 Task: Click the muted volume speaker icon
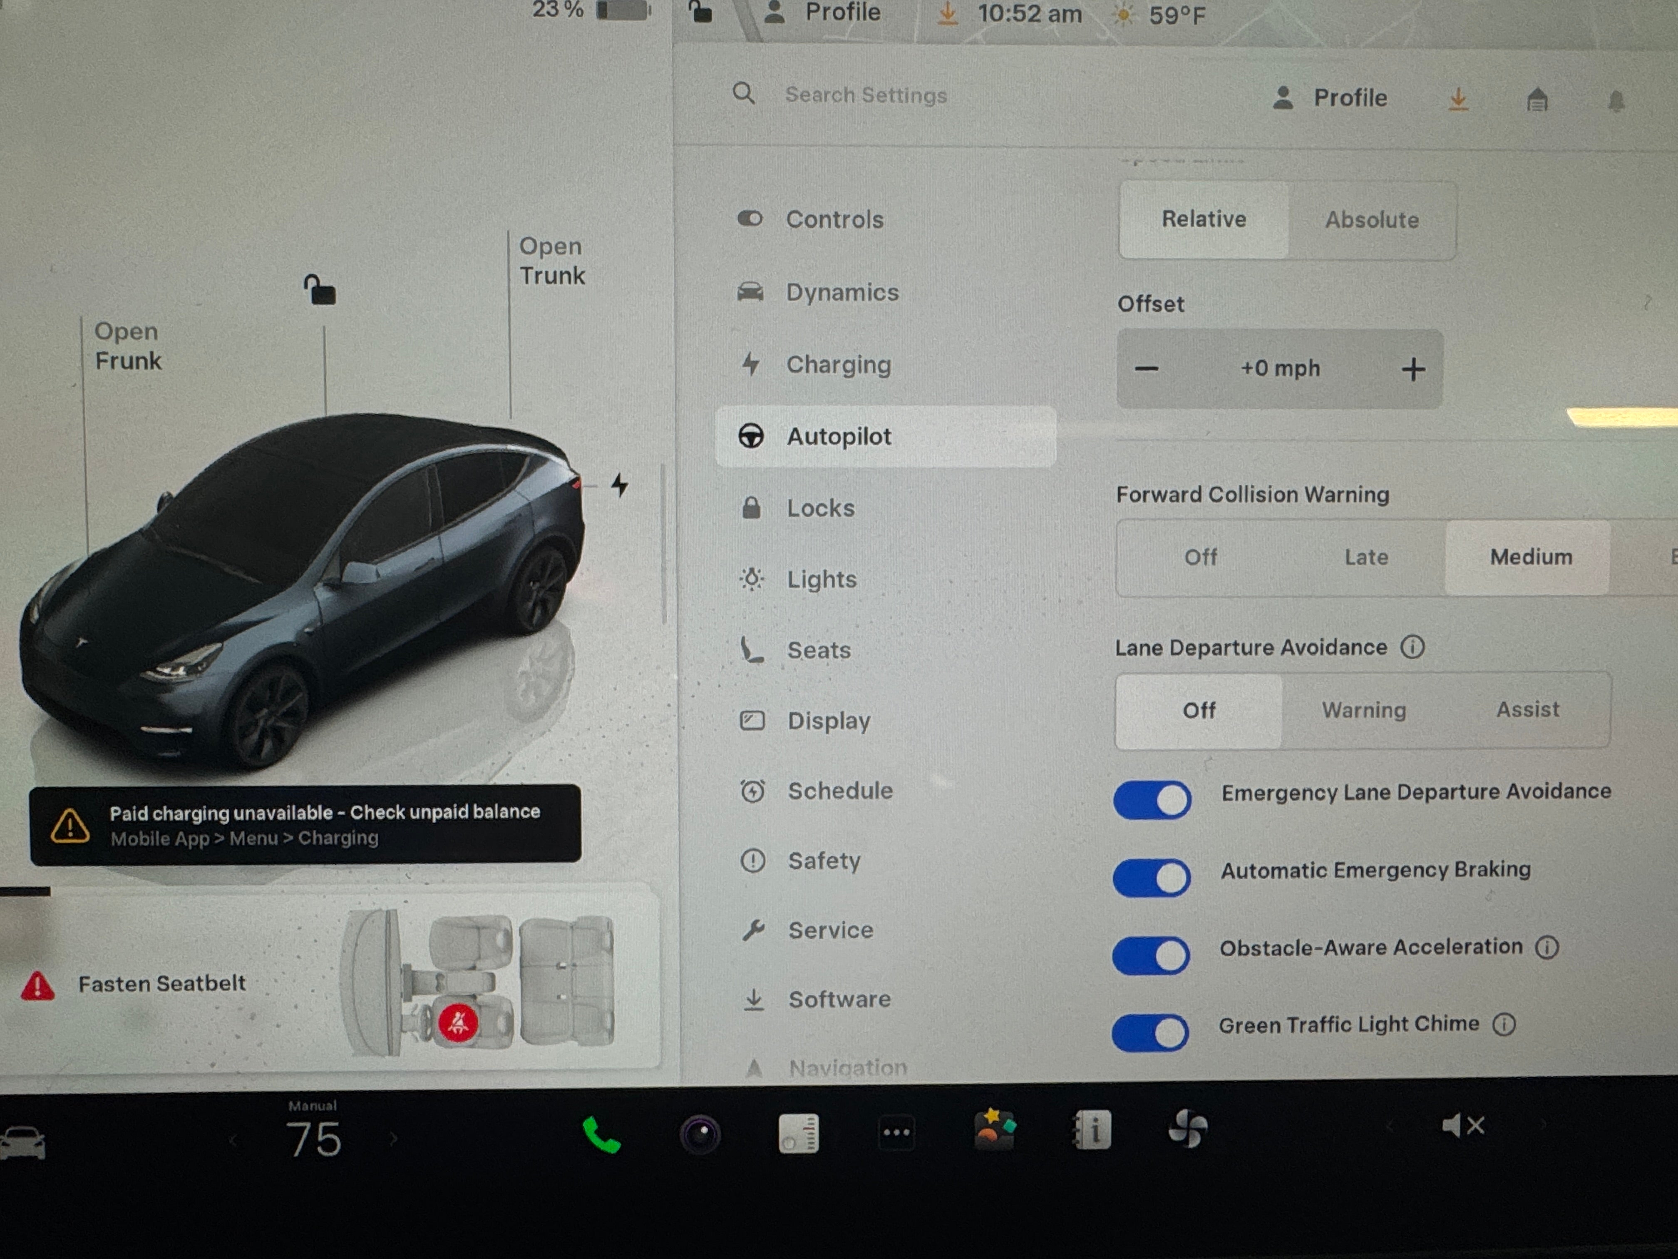tap(1462, 1126)
